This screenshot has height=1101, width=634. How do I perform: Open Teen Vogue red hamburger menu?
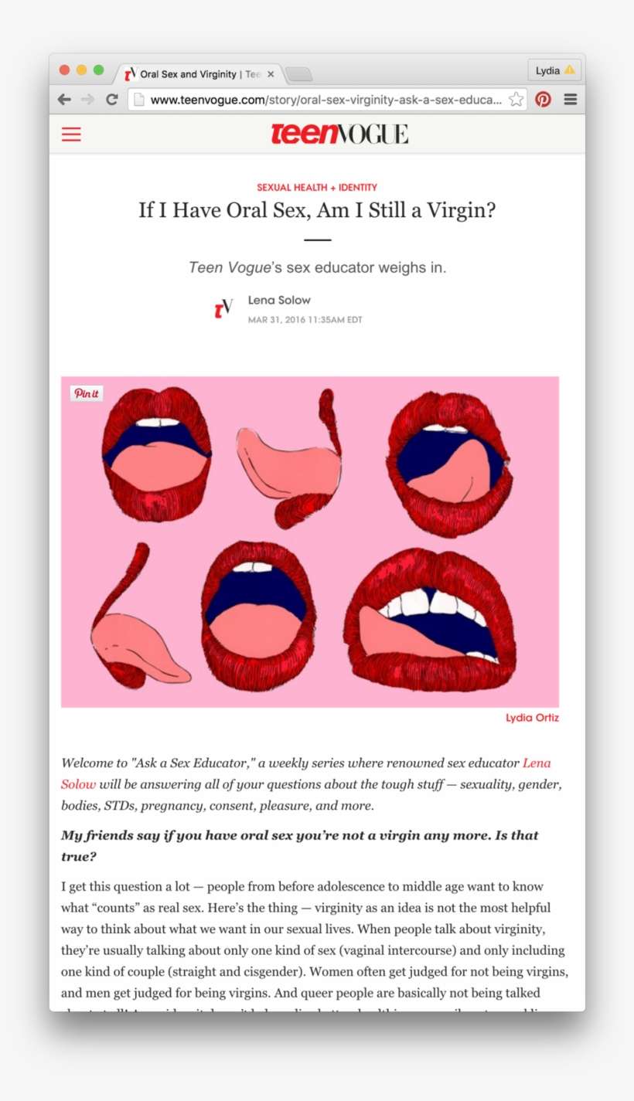[71, 134]
